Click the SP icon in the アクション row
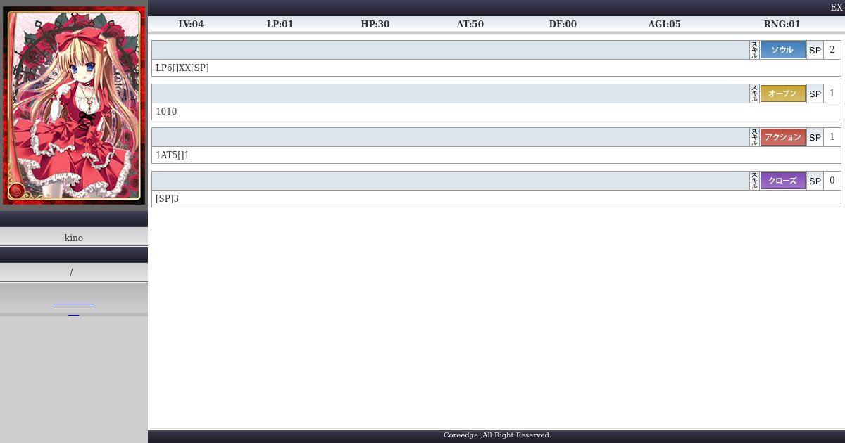 click(x=815, y=137)
